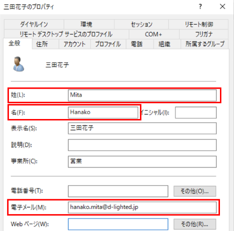The image size is (234, 231).
Task: Edit the 表示名(S) field
Action: (142, 128)
